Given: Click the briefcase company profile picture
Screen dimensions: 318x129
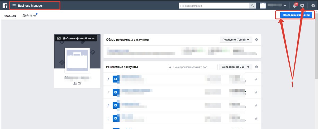Looking at the screenshot, I should [77, 60].
